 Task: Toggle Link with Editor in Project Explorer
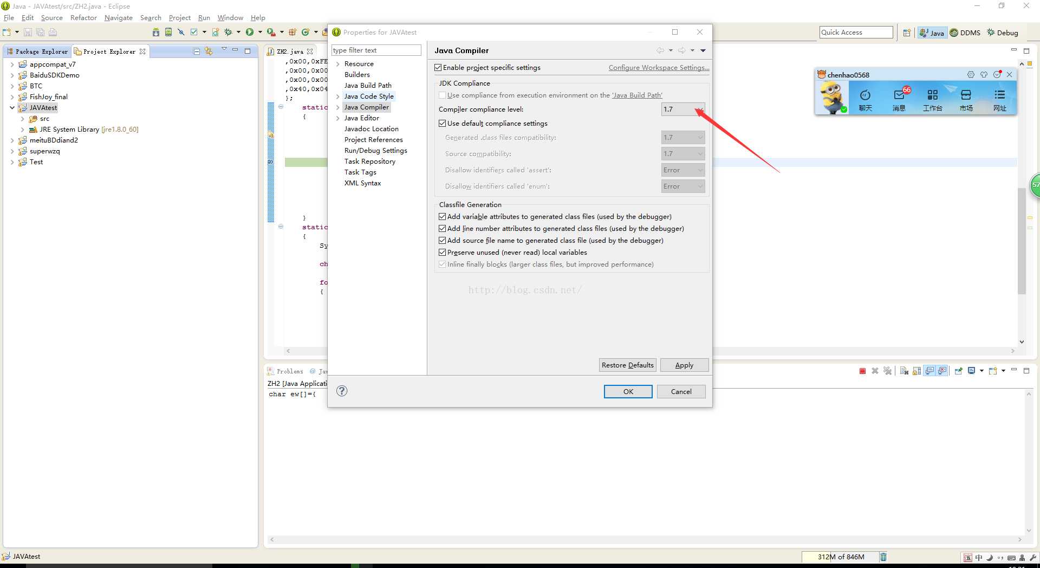pos(209,51)
